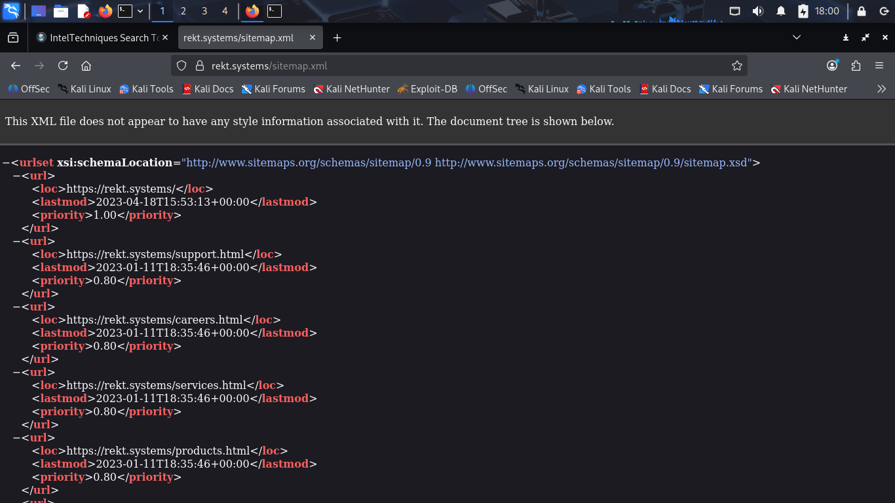Viewport: 895px width, 503px height.
Task: Open Firefox application menu
Action: tap(879, 65)
